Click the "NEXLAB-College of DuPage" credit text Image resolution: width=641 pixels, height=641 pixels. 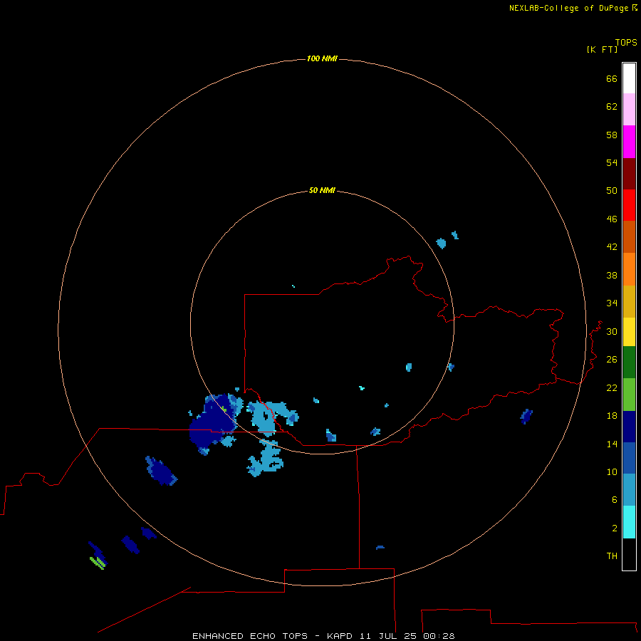(x=570, y=8)
